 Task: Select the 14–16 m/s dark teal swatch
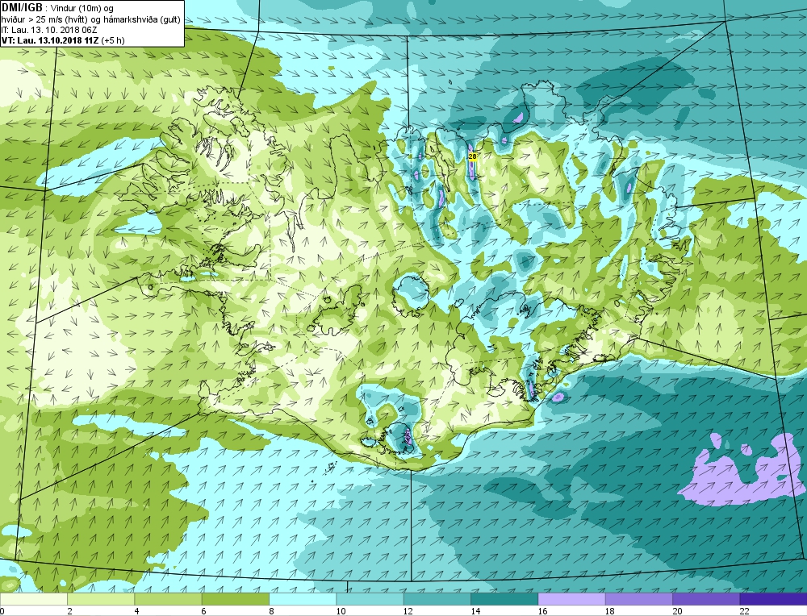pos(504,599)
